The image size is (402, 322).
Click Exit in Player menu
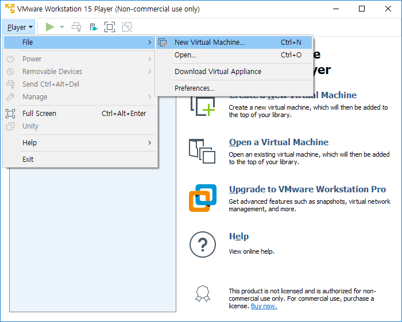[80, 160]
